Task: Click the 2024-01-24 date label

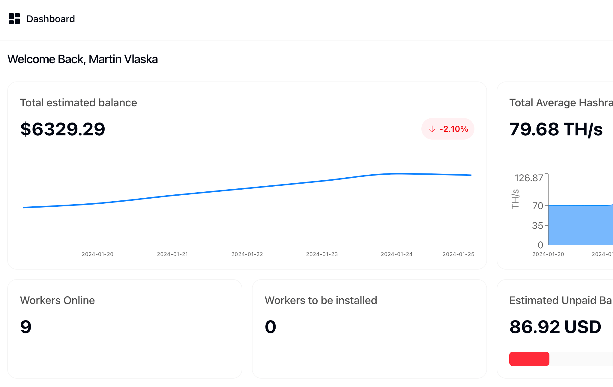Action: point(396,254)
